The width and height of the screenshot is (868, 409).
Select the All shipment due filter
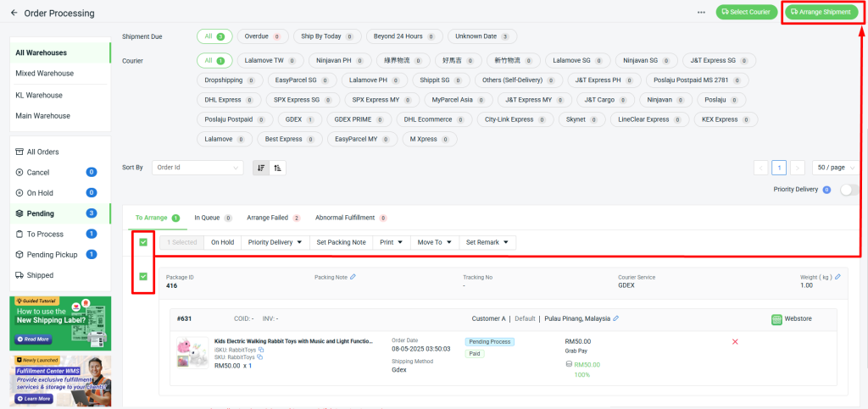[x=214, y=36]
